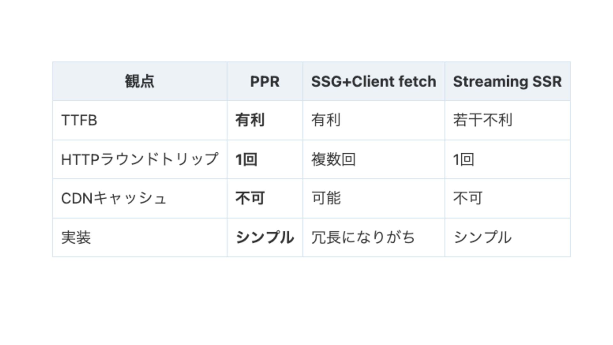Select the TTFB row label
Viewport: 613px width, 345px height.
click(x=79, y=120)
